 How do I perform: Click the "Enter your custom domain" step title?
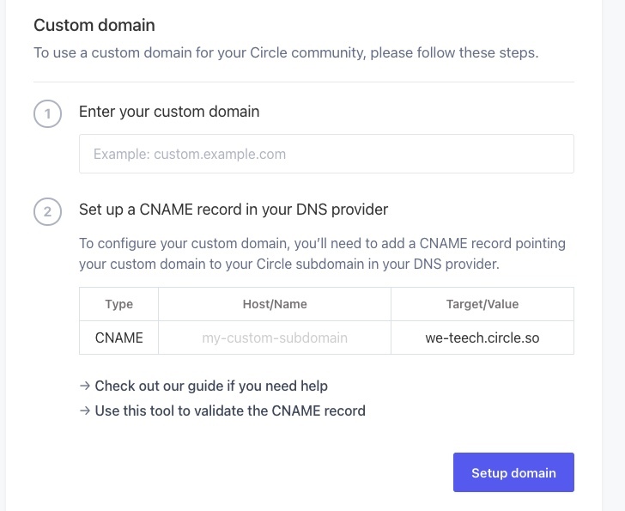[169, 112]
